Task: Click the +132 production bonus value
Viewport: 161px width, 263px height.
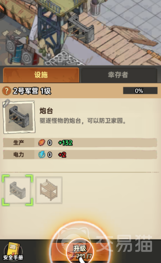Action: click(x=65, y=143)
